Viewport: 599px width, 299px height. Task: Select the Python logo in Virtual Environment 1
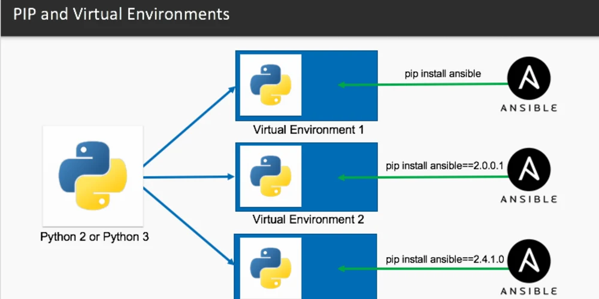point(271,85)
